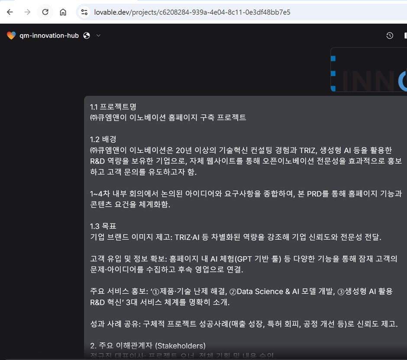Click the lovable.dev URL address field
The height and width of the screenshot is (360, 407).
click(192, 12)
